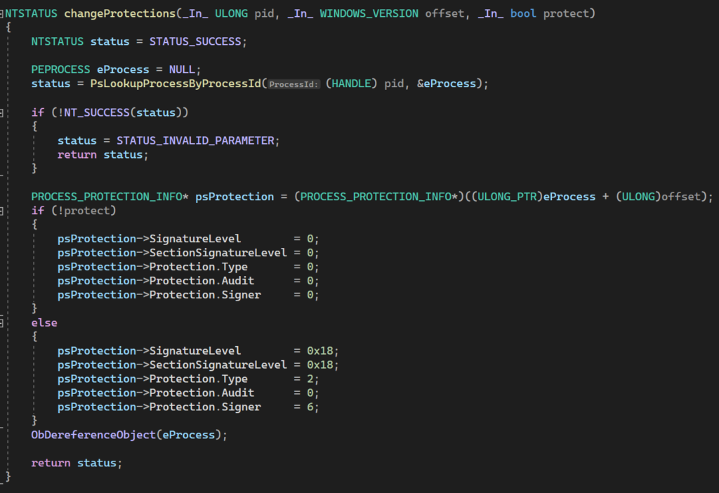719x493 pixels.
Task: Click the ProcessId: inline parameter hint
Action: point(294,85)
